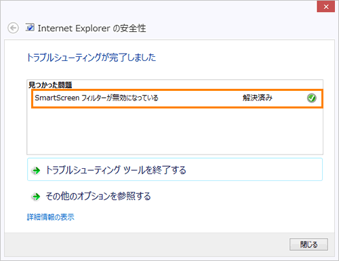Screen dimensions: 339x261
Task: Close the troubleshooter window with X
Action: (x=325, y=7)
